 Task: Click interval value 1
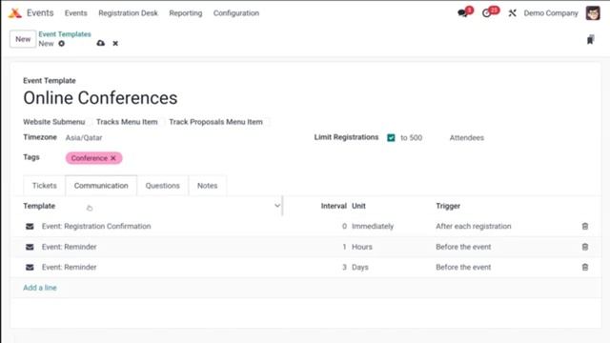(344, 247)
